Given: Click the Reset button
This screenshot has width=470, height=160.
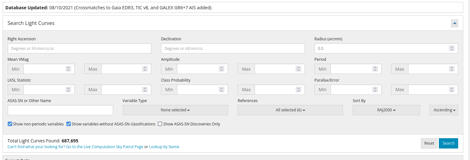Looking at the screenshot, I should tap(429, 143).
